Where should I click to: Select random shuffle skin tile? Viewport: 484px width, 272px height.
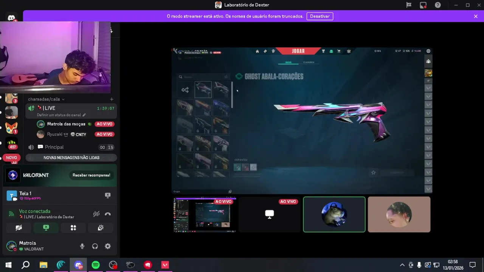(x=185, y=90)
